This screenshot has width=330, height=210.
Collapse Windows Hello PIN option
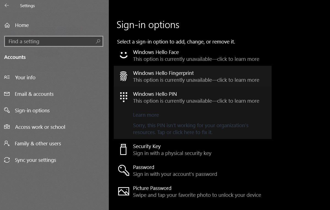tap(193, 97)
